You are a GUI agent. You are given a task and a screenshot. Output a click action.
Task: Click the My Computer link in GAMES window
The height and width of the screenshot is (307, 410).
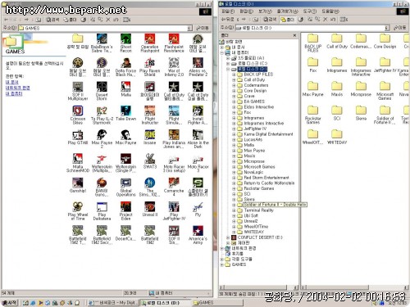(14, 93)
